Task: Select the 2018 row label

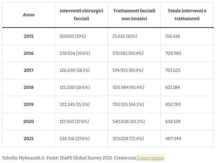Action: (x=29, y=87)
